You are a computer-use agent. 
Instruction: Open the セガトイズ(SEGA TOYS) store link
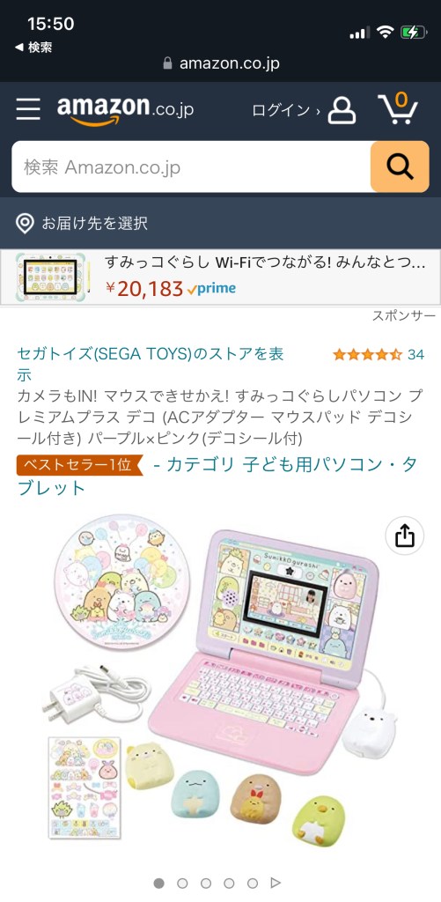coord(151,364)
